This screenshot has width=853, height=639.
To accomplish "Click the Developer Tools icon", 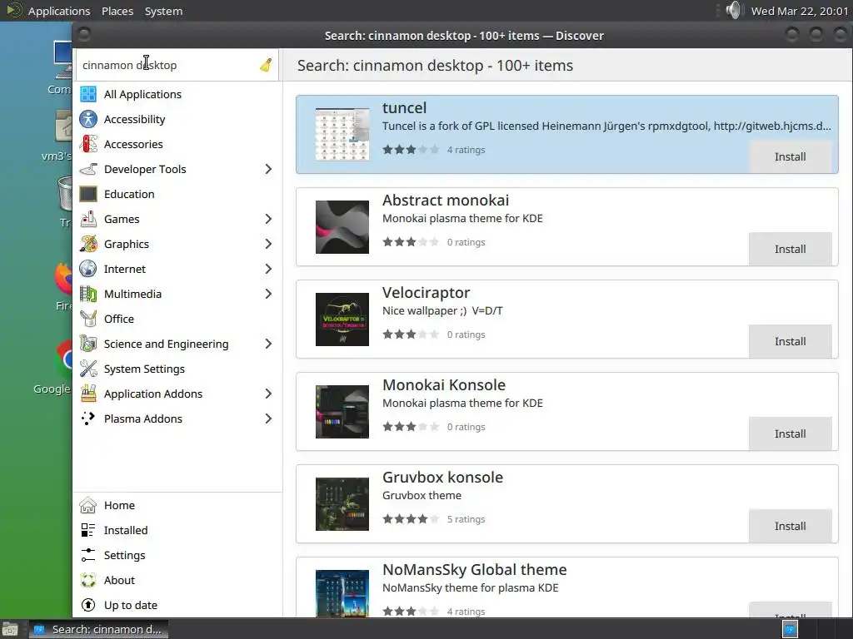I will (88, 169).
